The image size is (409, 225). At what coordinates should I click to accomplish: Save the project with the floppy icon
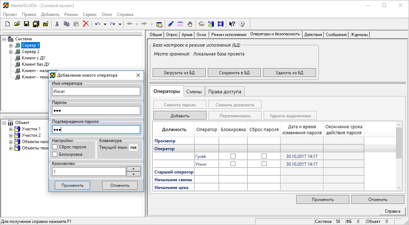27,24
